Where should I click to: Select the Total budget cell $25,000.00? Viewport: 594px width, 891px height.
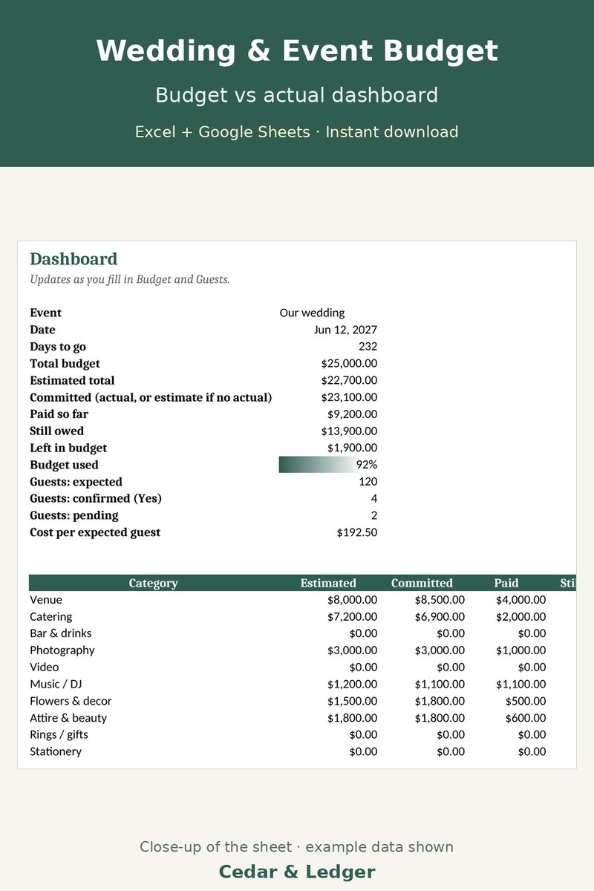point(349,364)
